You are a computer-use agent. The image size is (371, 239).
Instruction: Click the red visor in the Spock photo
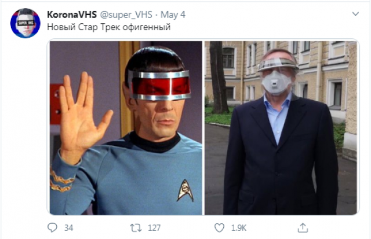point(161,85)
